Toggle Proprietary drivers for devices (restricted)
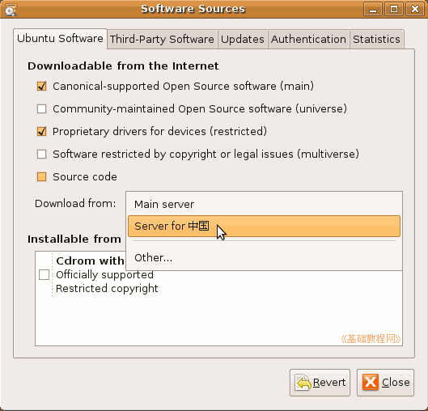 41,132
